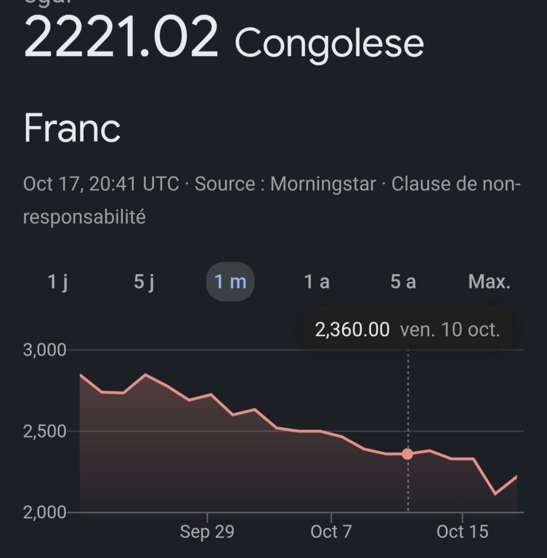Viewport: 547px width, 558px height.
Task: Click the active 1 m range tab
Action: [x=230, y=282]
